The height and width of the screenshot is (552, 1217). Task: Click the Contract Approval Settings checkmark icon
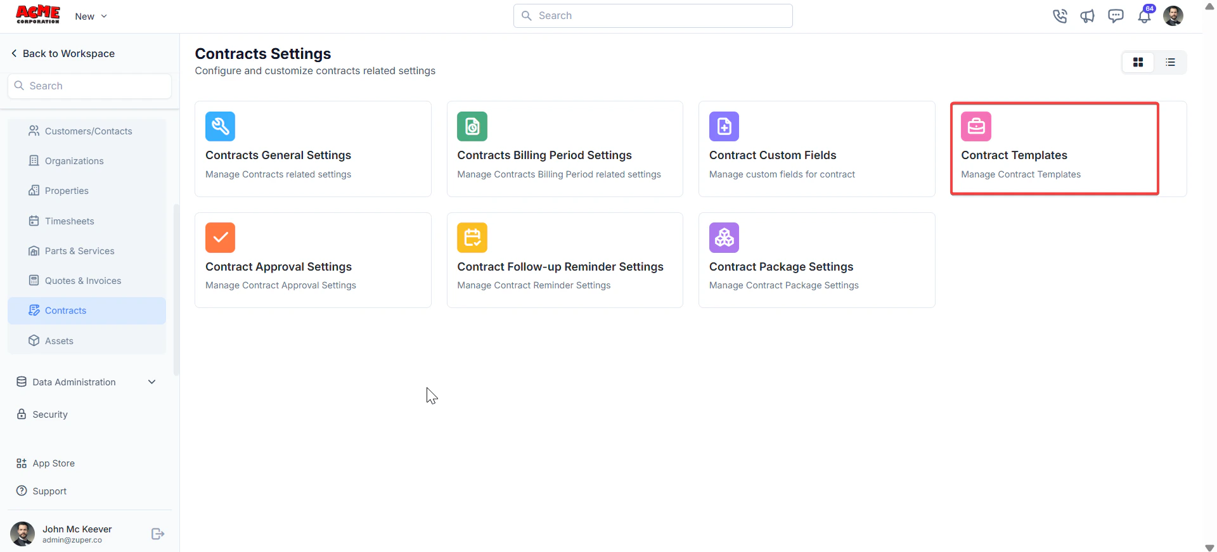pyautogui.click(x=220, y=238)
